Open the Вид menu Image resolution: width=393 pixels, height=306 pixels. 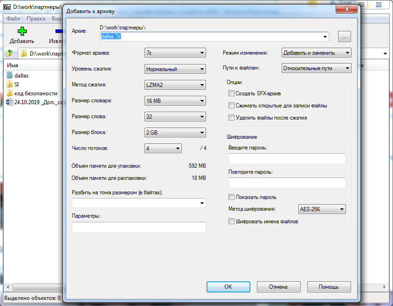tap(56, 19)
